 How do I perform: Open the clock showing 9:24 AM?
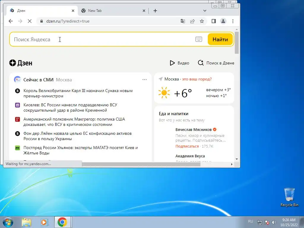289,222
